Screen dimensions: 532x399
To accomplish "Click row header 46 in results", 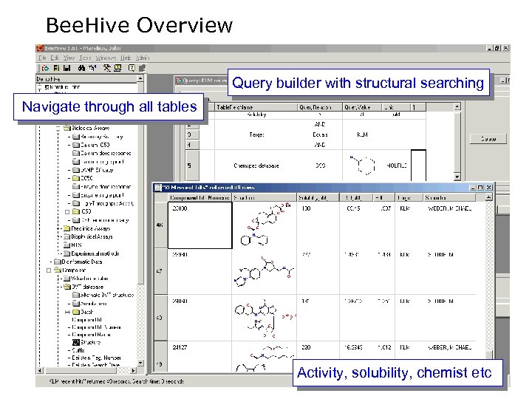I will pyautogui.click(x=160, y=225).
